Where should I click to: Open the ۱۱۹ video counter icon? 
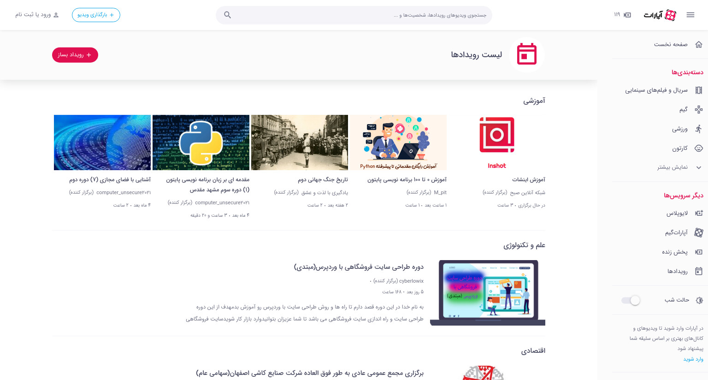pos(627,15)
